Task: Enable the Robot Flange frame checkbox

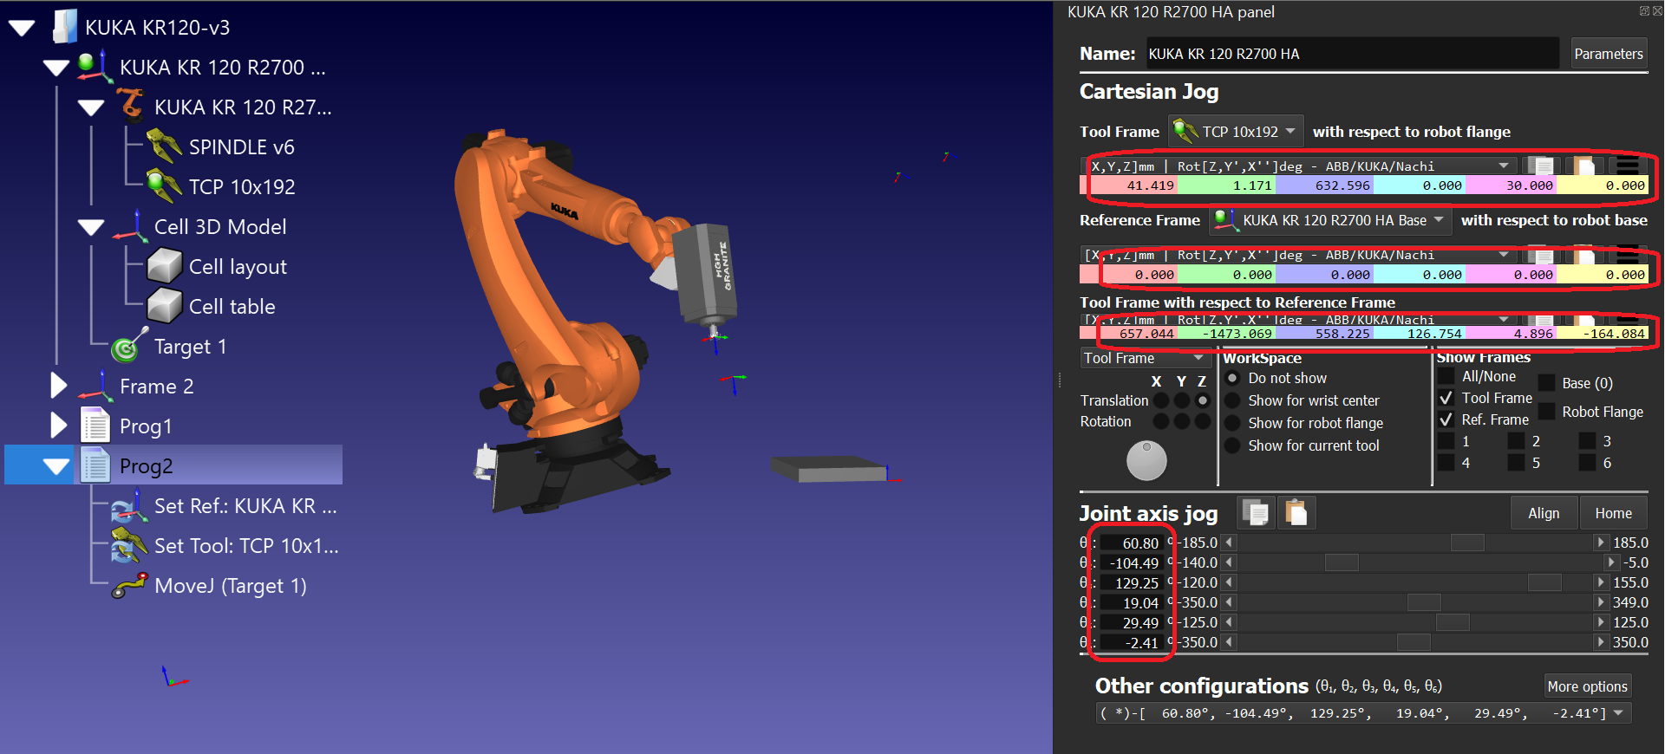Action: click(1546, 412)
